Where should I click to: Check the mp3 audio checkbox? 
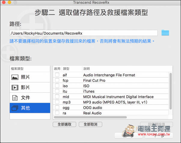(x=57, y=102)
